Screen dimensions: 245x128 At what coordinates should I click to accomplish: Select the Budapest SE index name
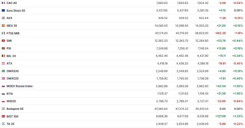click(15, 109)
